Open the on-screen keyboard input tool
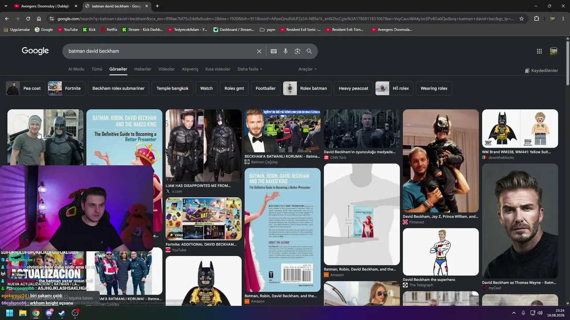Screen dimensions: 570x320 [x=274, y=51]
